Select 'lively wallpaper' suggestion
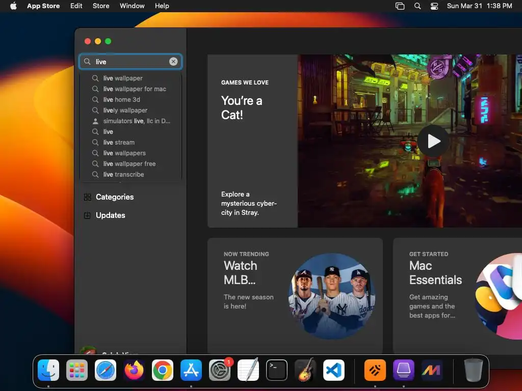Viewport: 522px width, 391px height. click(130, 110)
